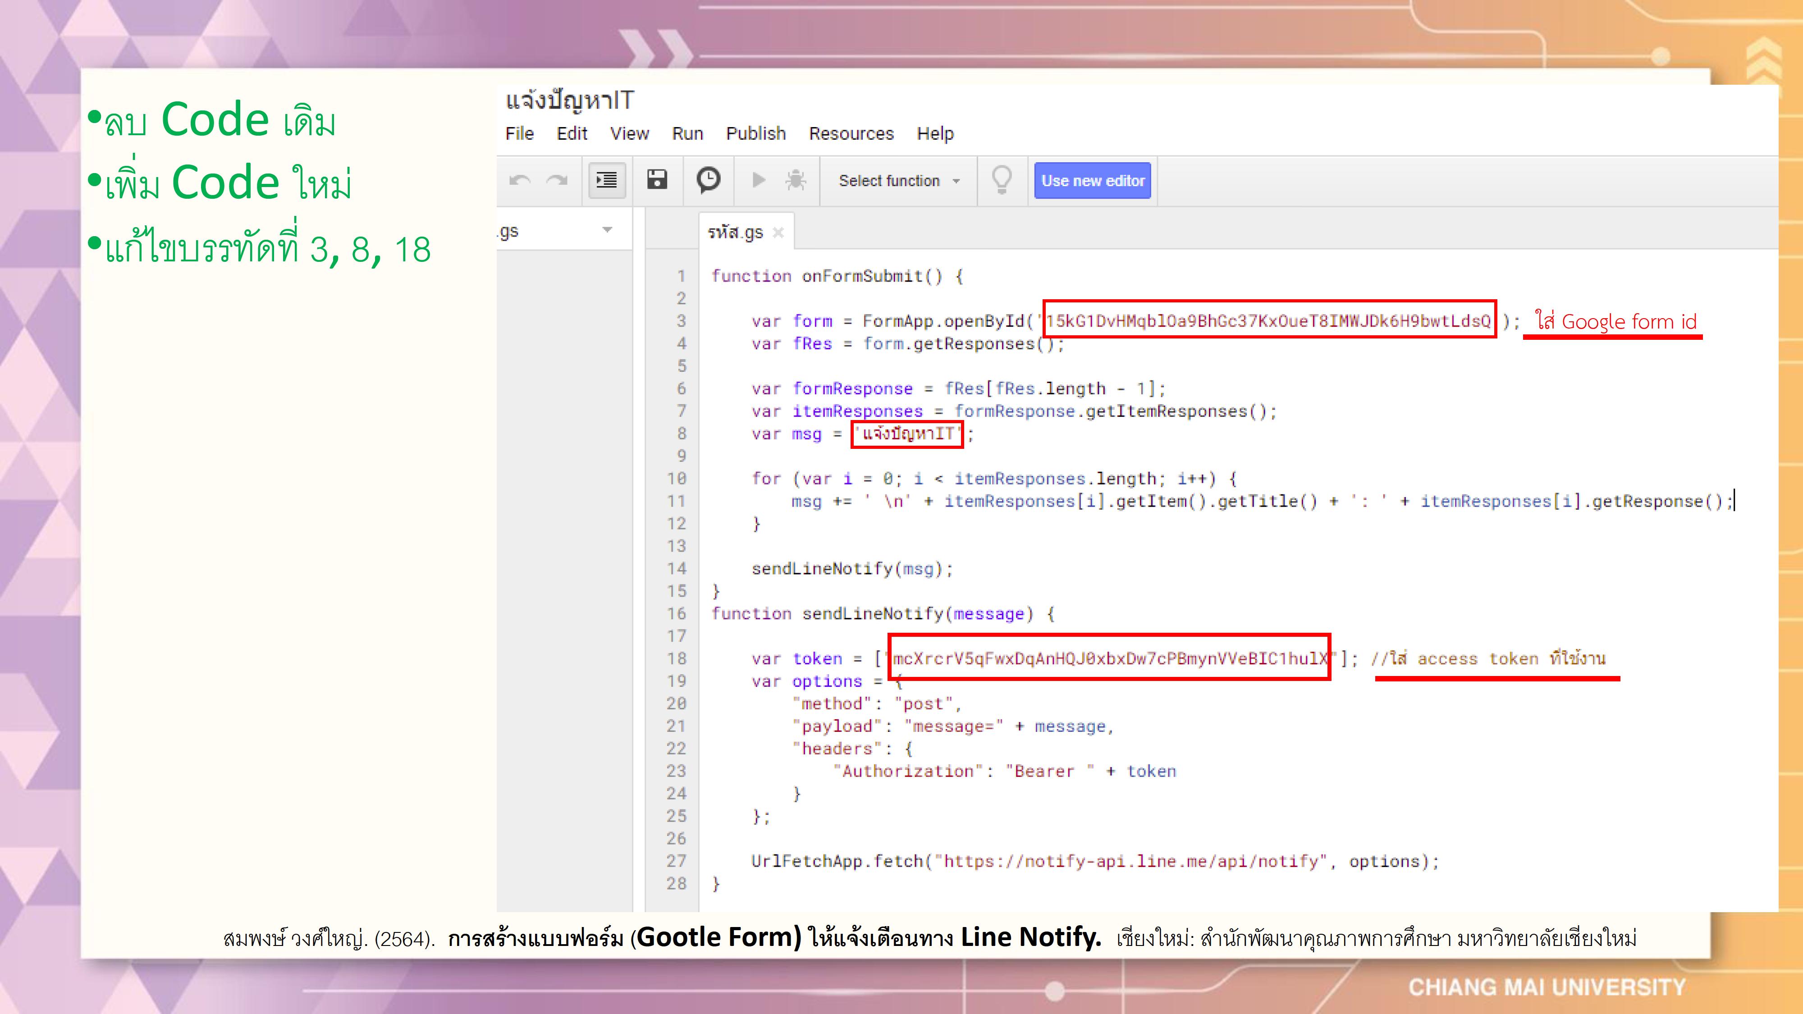Run the script with the play icon
The height and width of the screenshot is (1014, 1803).
(759, 180)
